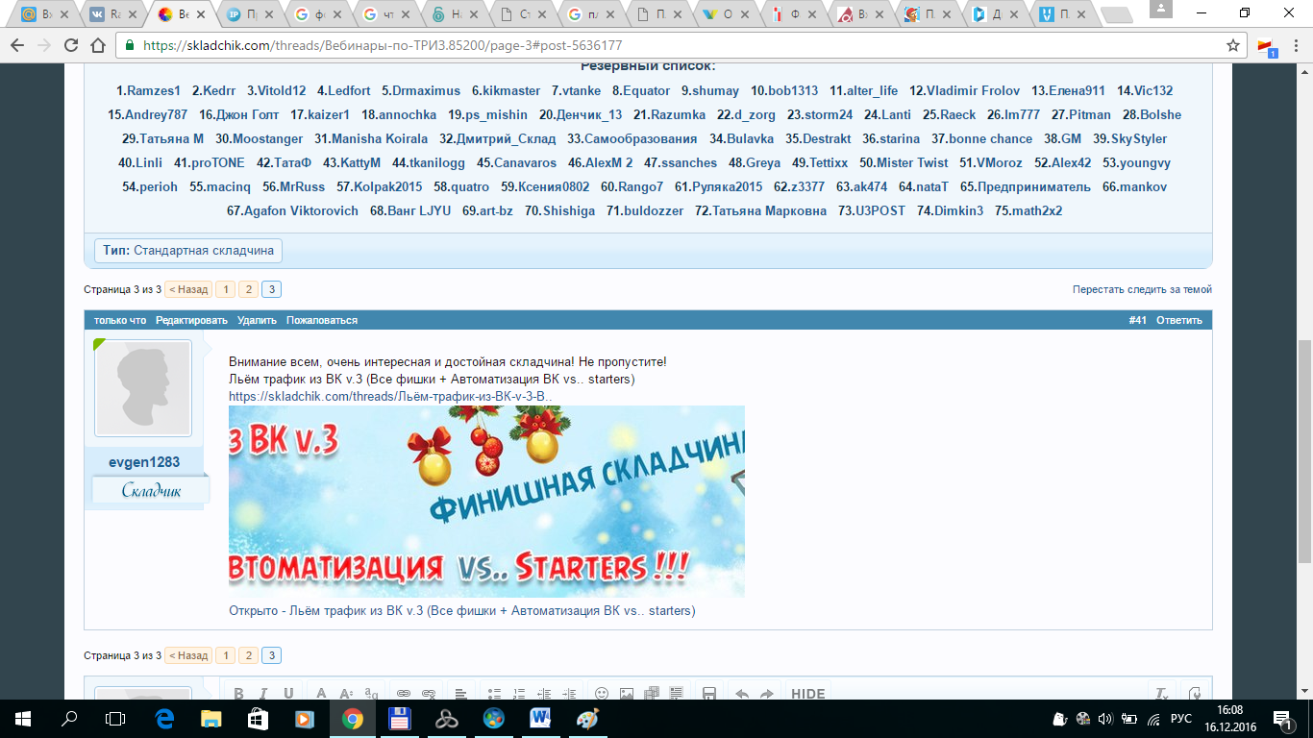Open the #41 post permalink
The height and width of the screenshot is (738, 1313).
tap(1138, 320)
